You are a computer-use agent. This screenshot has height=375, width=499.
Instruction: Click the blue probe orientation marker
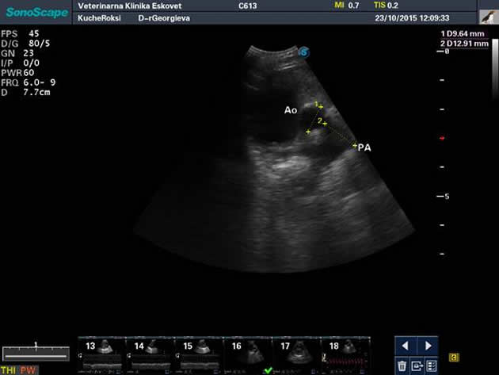pyautogui.click(x=304, y=52)
